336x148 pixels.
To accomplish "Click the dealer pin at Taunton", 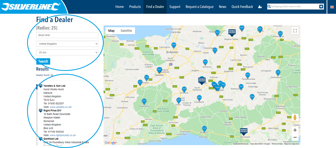I will (159, 70).
